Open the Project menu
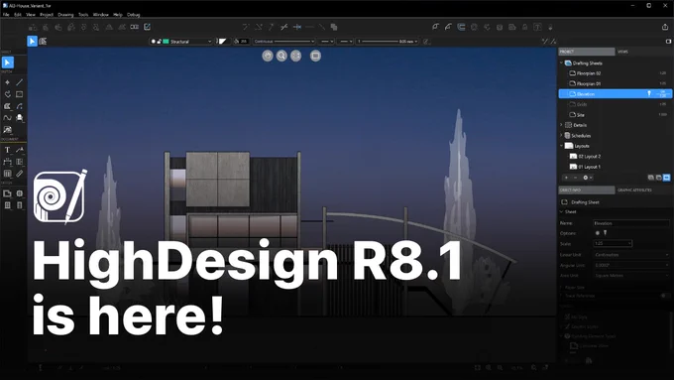Viewport: 674px width, 380px height. pyautogui.click(x=47, y=14)
